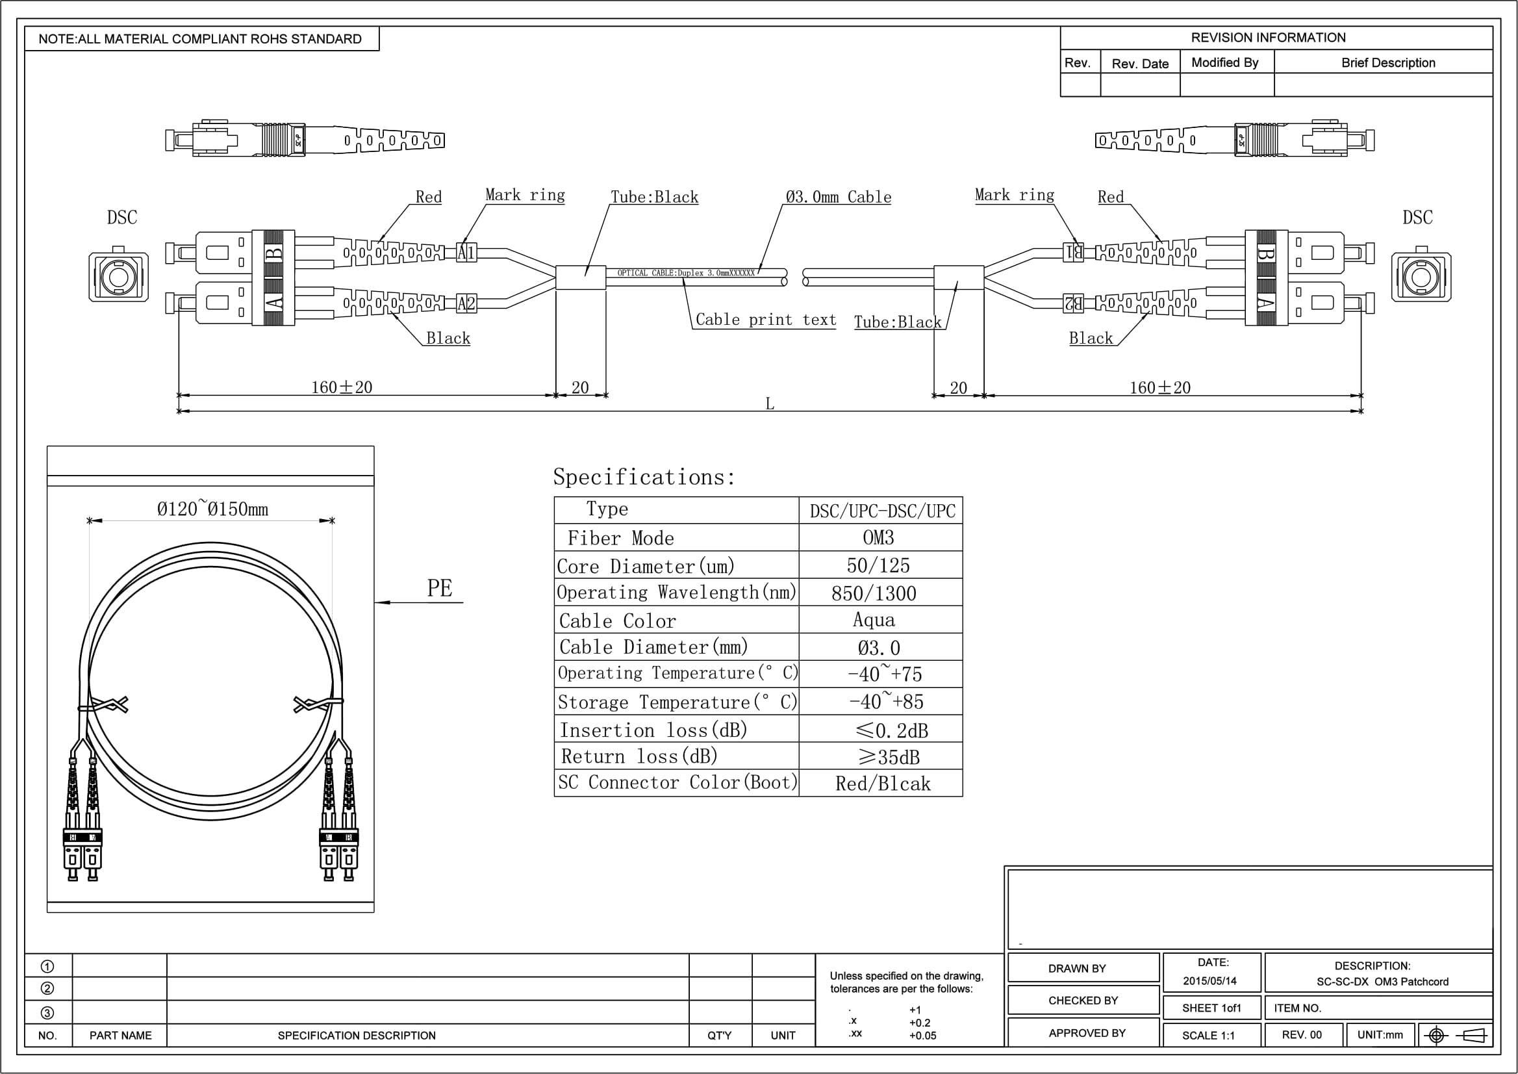1518x1074 pixels.
Task: Click the DRAWN BY field
Action: [x=1083, y=967]
